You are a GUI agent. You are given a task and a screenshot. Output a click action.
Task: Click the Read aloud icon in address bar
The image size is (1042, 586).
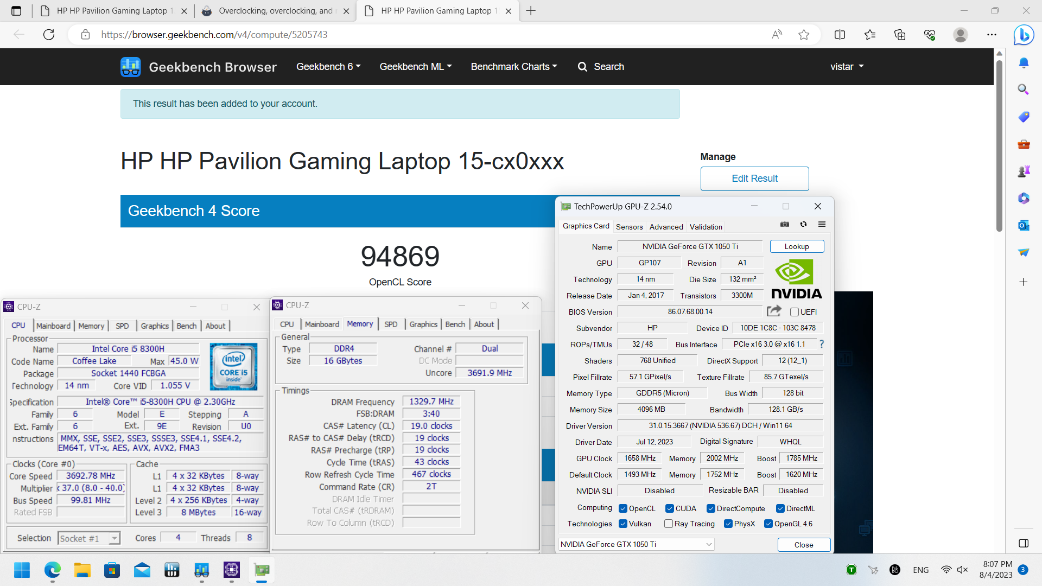[x=777, y=35]
